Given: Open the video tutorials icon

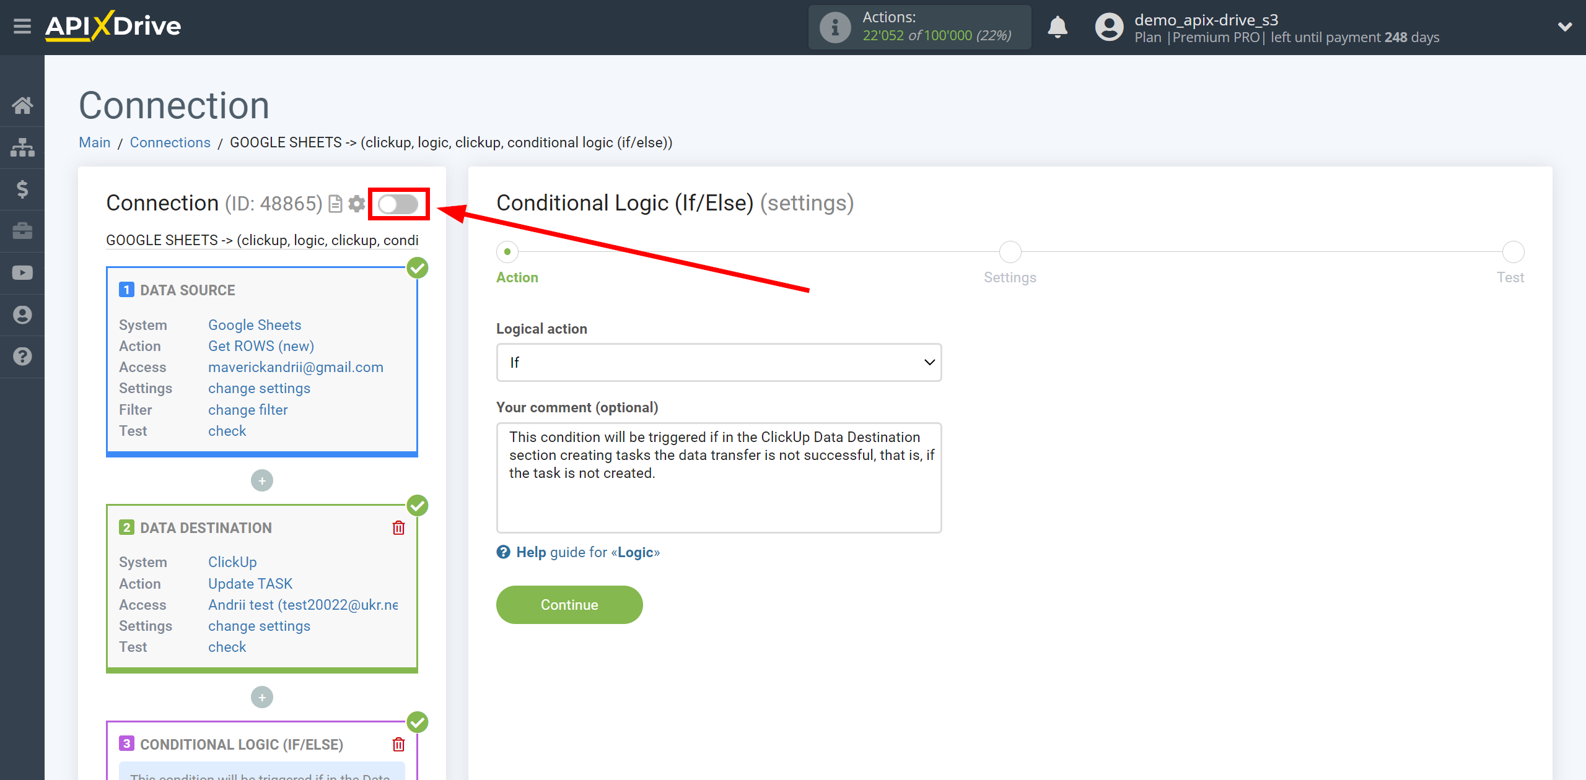Looking at the screenshot, I should click(x=22, y=273).
